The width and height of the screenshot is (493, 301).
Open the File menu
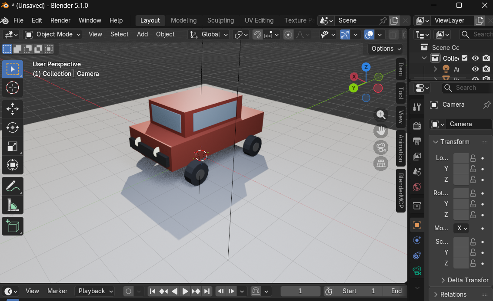[x=18, y=20]
